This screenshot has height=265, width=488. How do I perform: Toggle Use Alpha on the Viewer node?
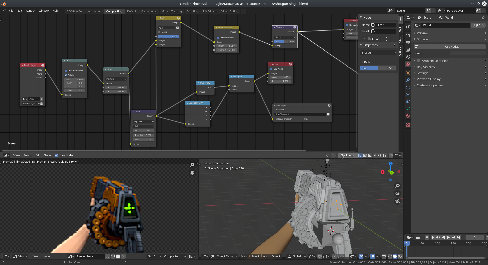pyautogui.click(x=271, y=69)
